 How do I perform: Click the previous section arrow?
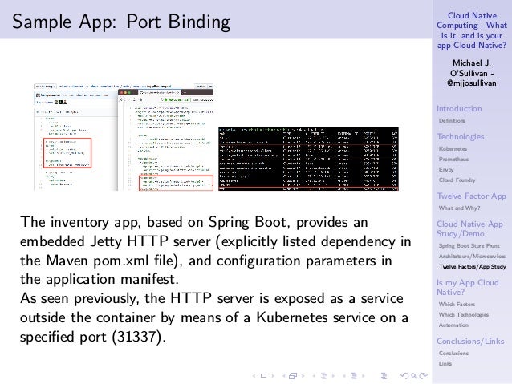pos(343,376)
